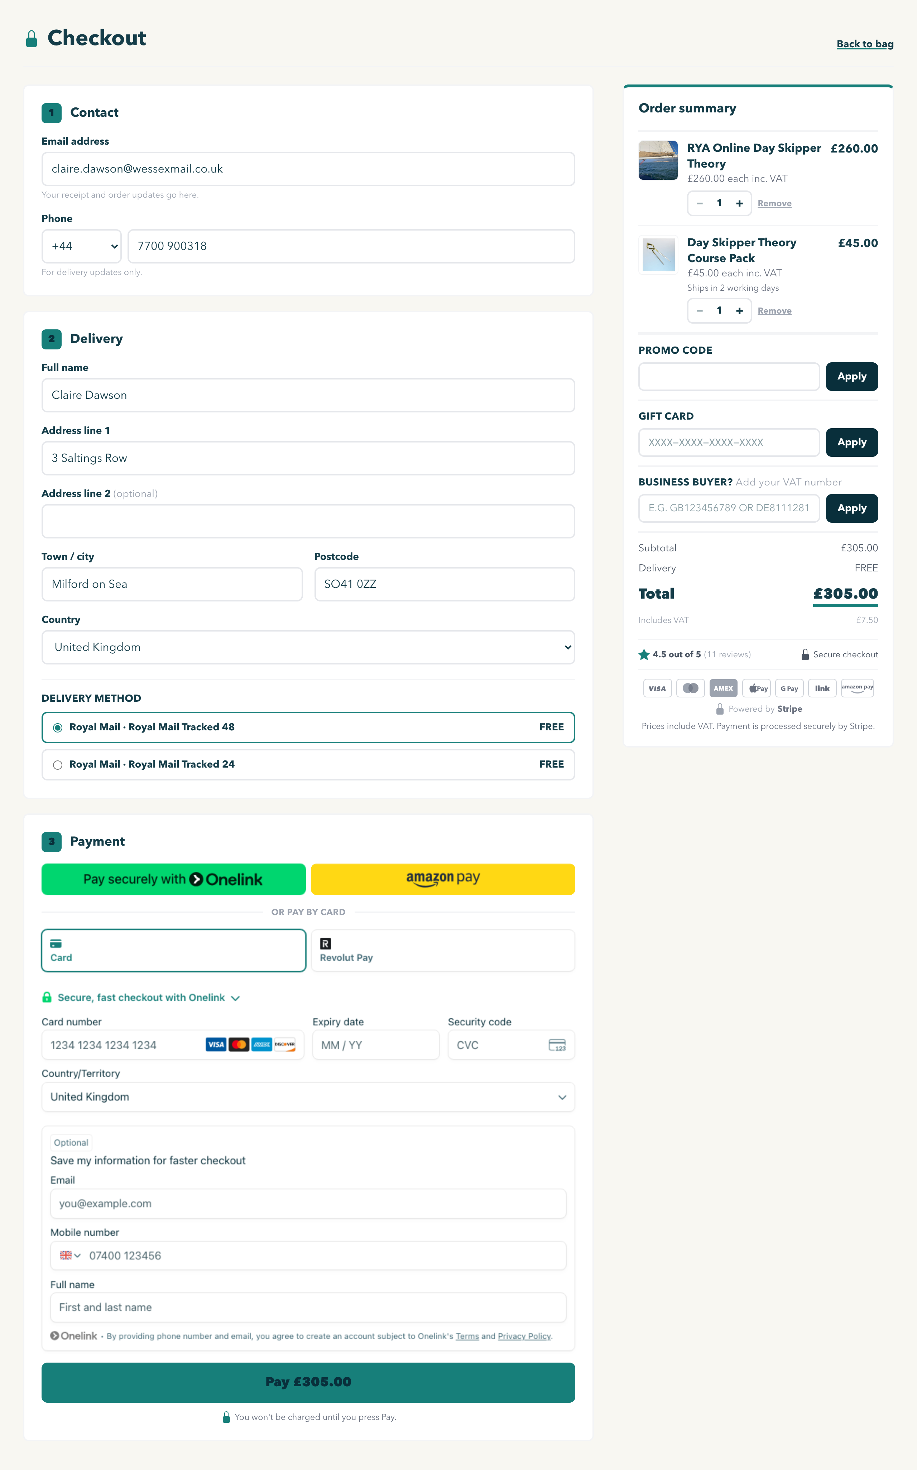Focus the Card number input field
This screenshot has height=1470, width=917.
173,1045
